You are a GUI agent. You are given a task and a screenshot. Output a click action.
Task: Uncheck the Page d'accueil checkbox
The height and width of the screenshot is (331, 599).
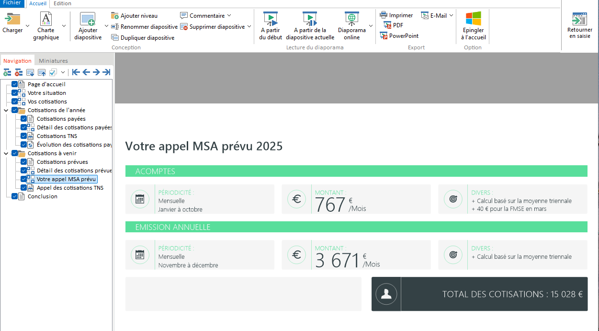point(14,84)
